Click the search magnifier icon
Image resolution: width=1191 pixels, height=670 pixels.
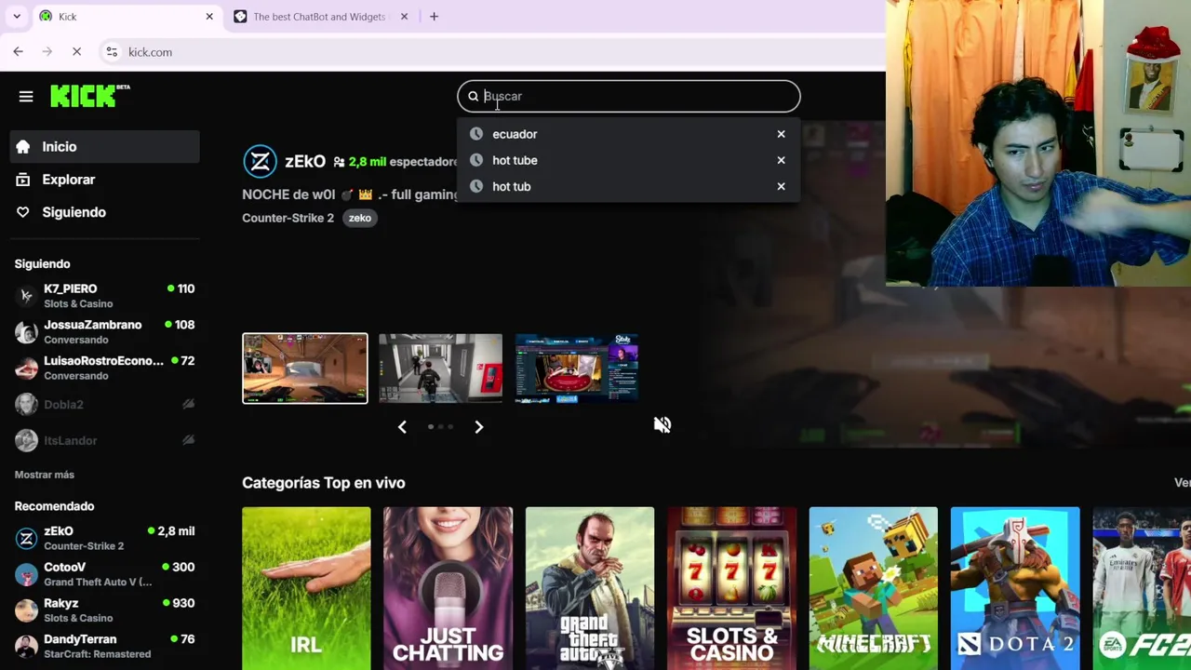point(473,96)
